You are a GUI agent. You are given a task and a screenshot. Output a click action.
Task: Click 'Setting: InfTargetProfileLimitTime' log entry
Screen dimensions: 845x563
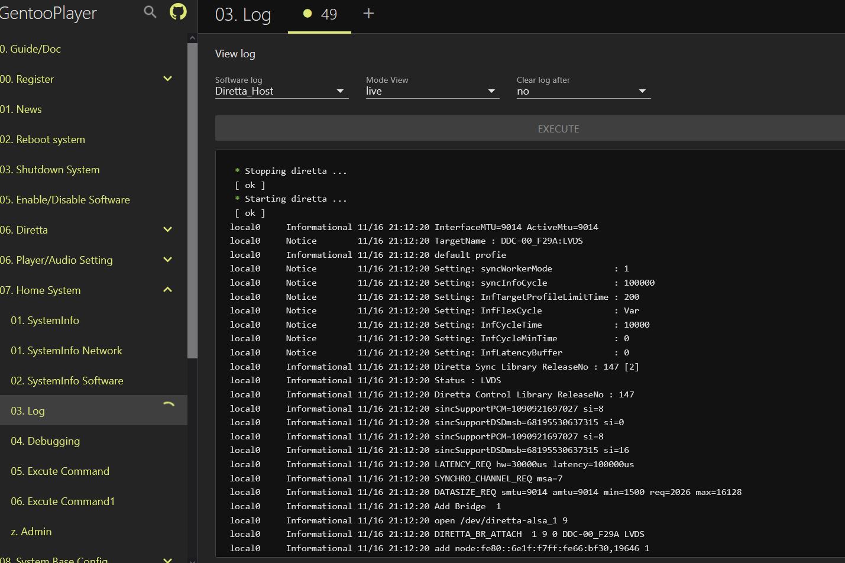click(x=522, y=297)
